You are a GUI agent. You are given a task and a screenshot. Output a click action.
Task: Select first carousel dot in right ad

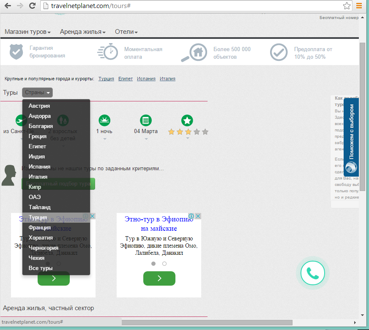(x=153, y=264)
